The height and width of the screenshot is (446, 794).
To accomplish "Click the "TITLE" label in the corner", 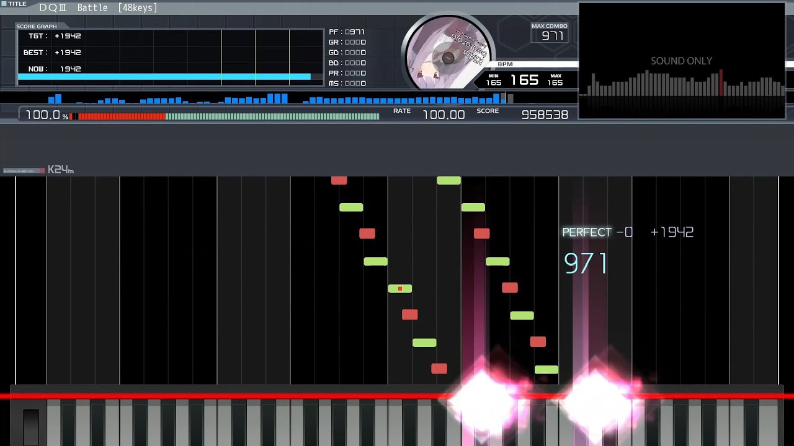I will (x=18, y=4).
